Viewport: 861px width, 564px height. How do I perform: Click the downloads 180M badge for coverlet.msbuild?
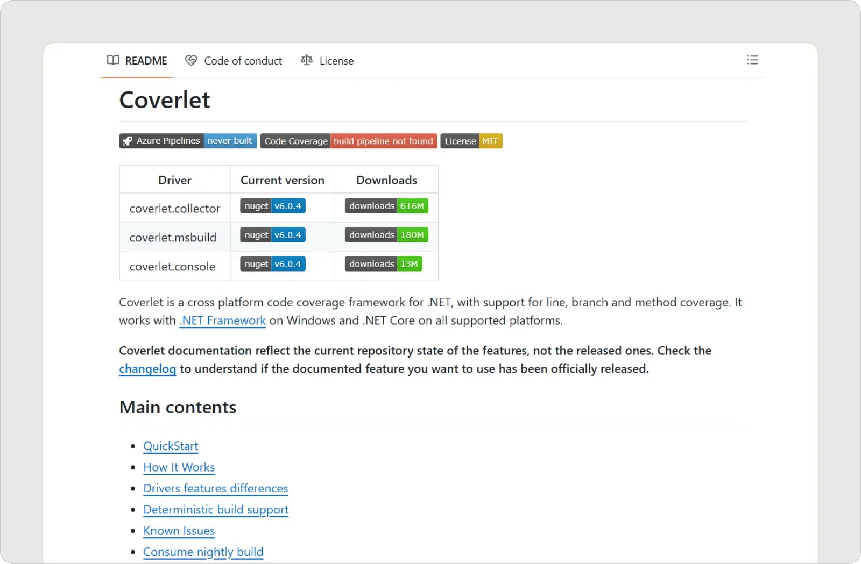coord(386,234)
